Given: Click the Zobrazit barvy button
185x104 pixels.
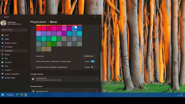Looking at the screenshot, I should click(89, 56).
